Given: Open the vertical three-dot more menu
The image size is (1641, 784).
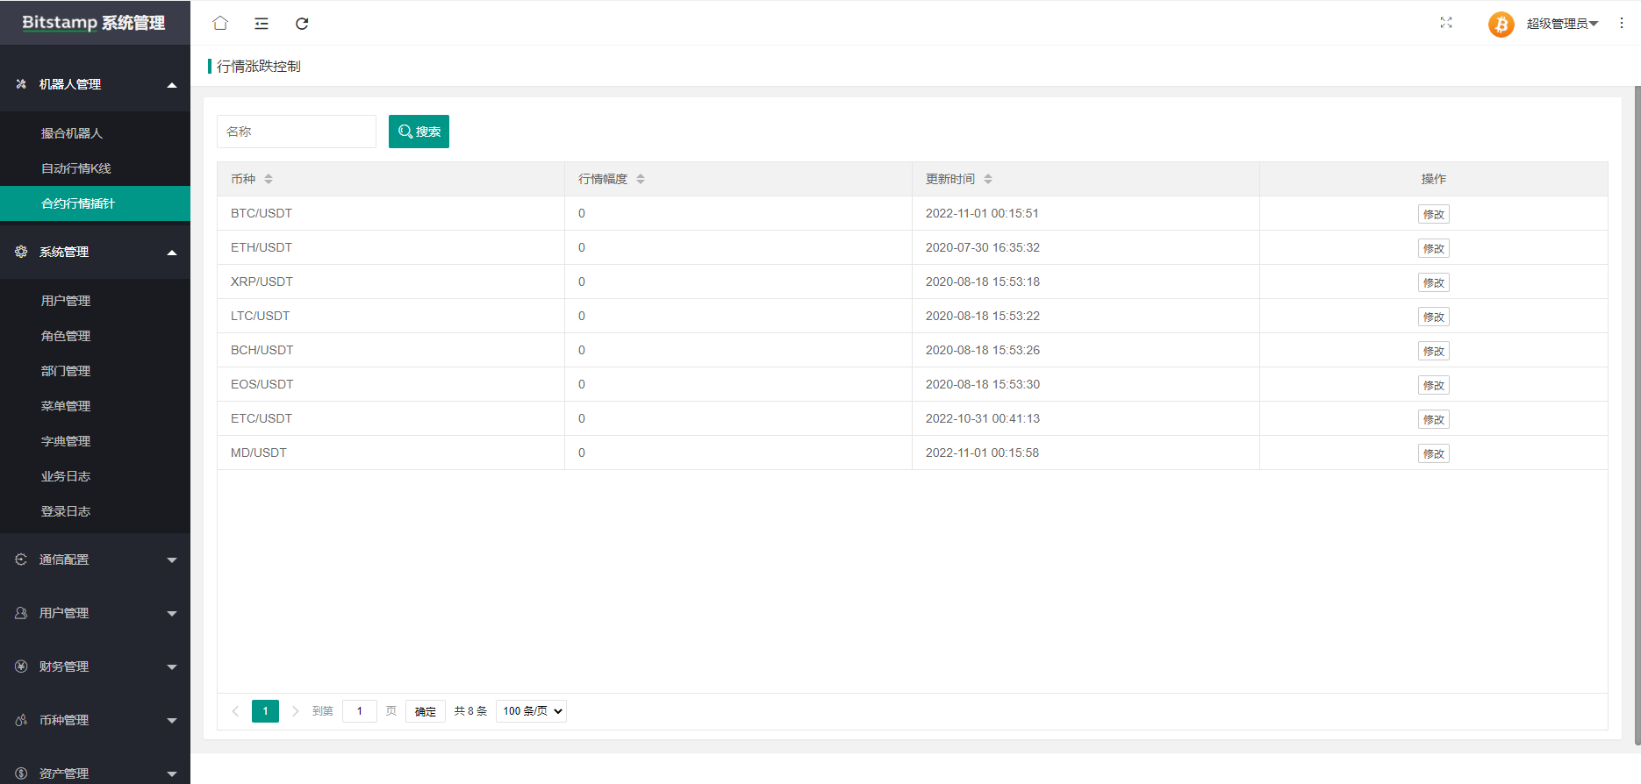Looking at the screenshot, I should point(1622,24).
